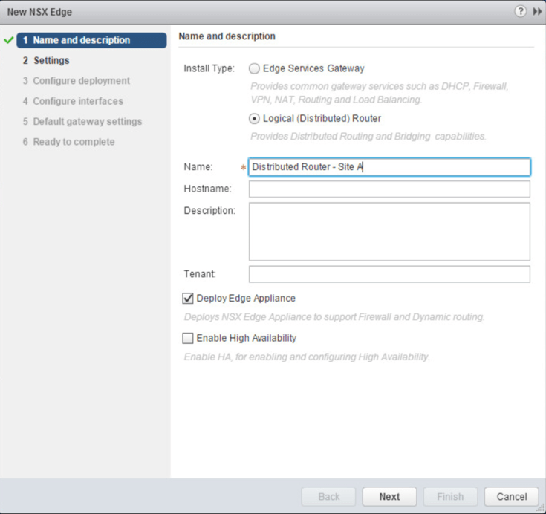Enable High Availability checkbox
This screenshot has width=546, height=514.
point(188,339)
